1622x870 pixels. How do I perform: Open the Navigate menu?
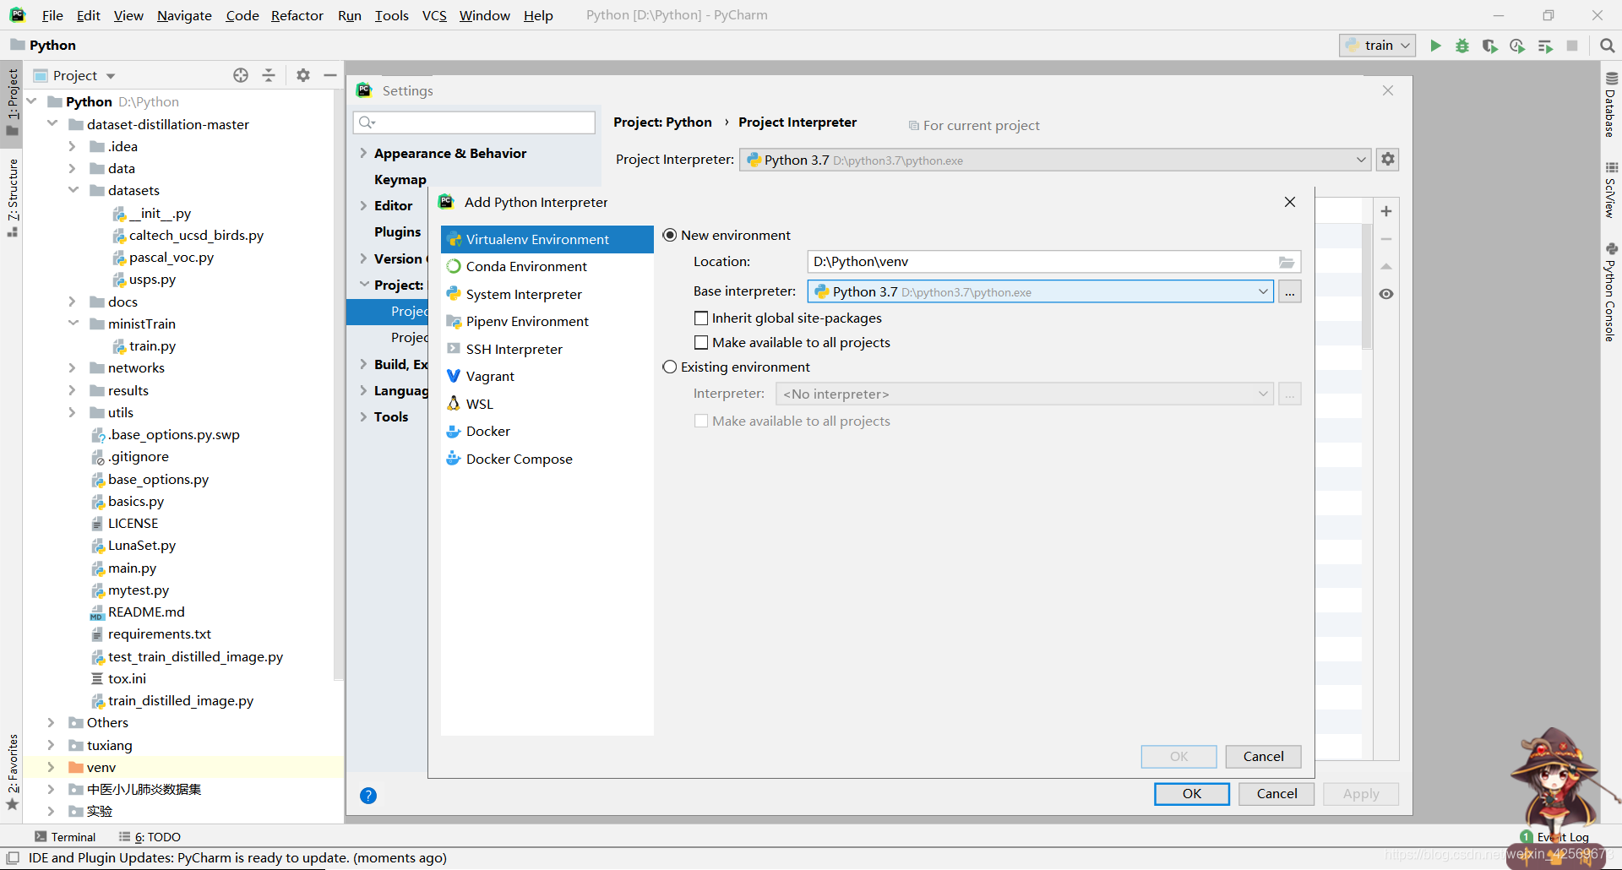click(x=184, y=15)
